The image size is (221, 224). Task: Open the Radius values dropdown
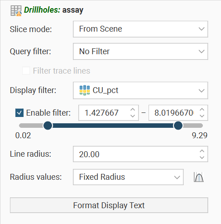click(128, 177)
